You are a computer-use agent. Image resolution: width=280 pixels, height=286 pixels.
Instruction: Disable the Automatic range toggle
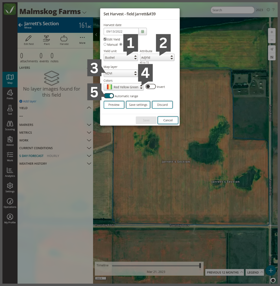point(109,96)
